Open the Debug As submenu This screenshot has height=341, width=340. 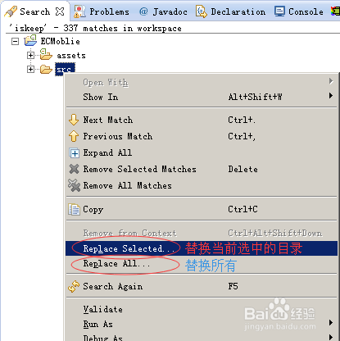[202, 337]
